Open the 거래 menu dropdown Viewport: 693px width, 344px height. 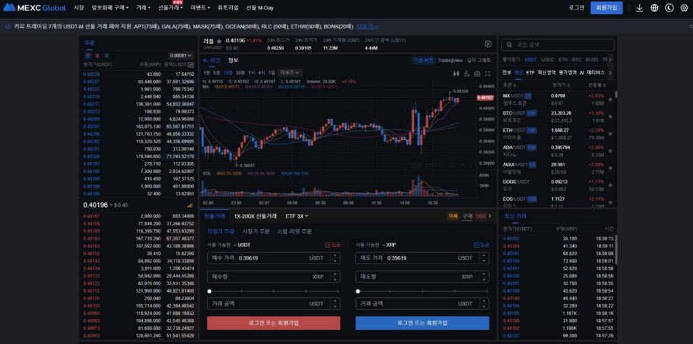click(143, 8)
